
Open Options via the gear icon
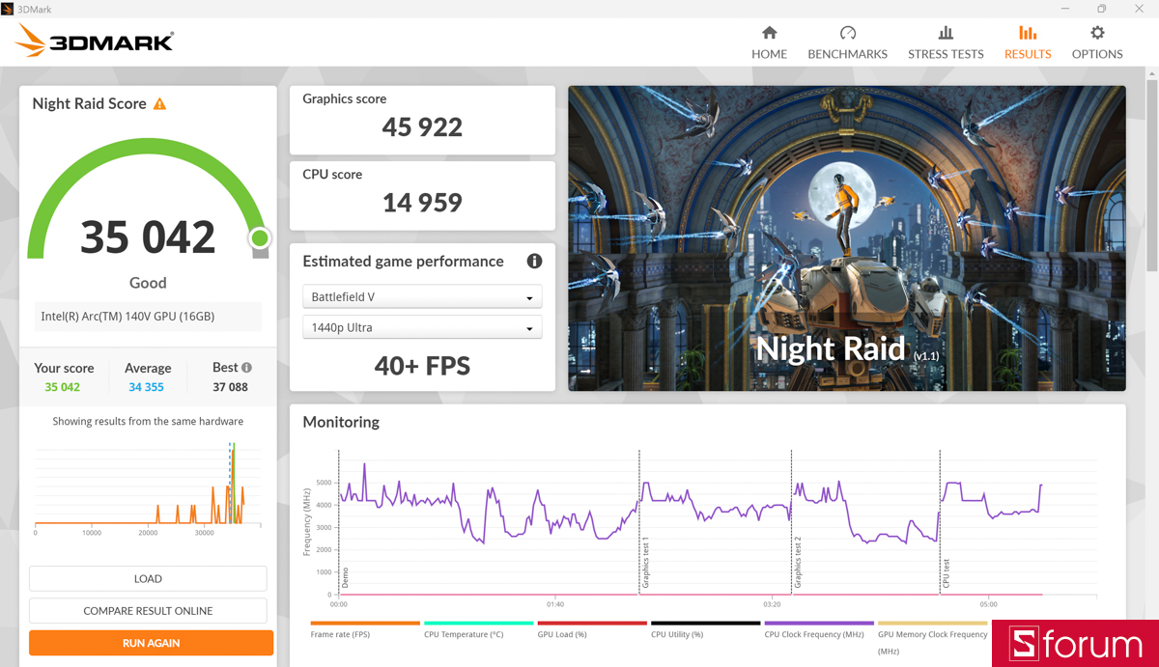pos(1097,33)
